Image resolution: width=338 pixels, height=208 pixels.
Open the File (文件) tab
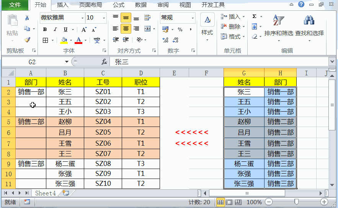(15, 5)
